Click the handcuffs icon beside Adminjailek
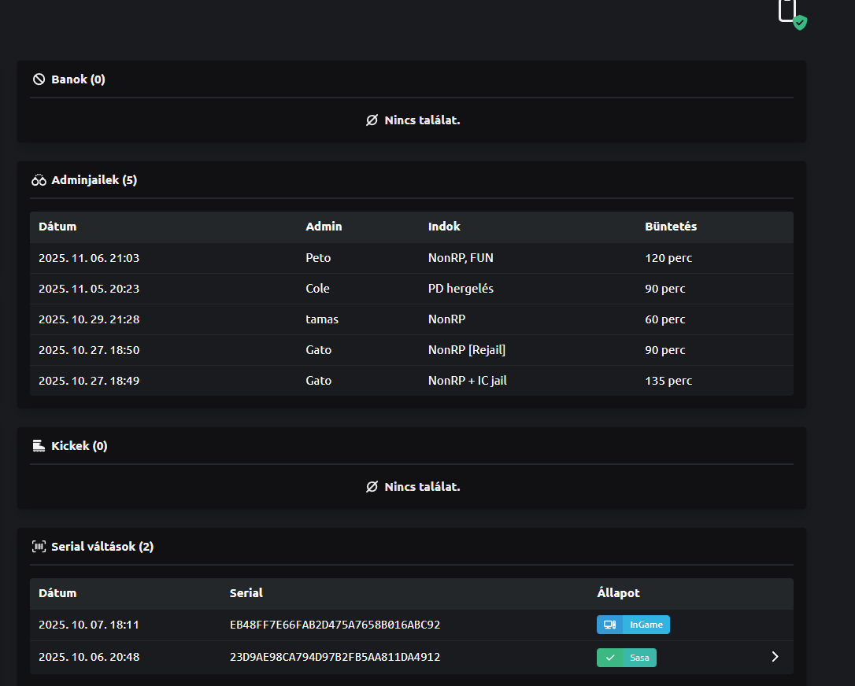Viewport: 855px width, 686px height. point(39,180)
